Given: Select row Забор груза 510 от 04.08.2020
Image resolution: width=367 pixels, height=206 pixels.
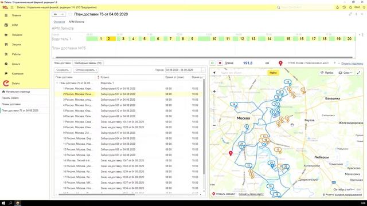Looking at the screenshot, I should point(128,89).
